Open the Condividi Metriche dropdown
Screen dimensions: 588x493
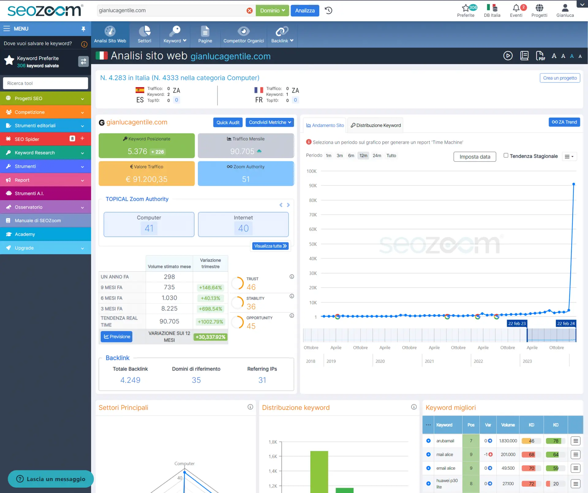269,122
